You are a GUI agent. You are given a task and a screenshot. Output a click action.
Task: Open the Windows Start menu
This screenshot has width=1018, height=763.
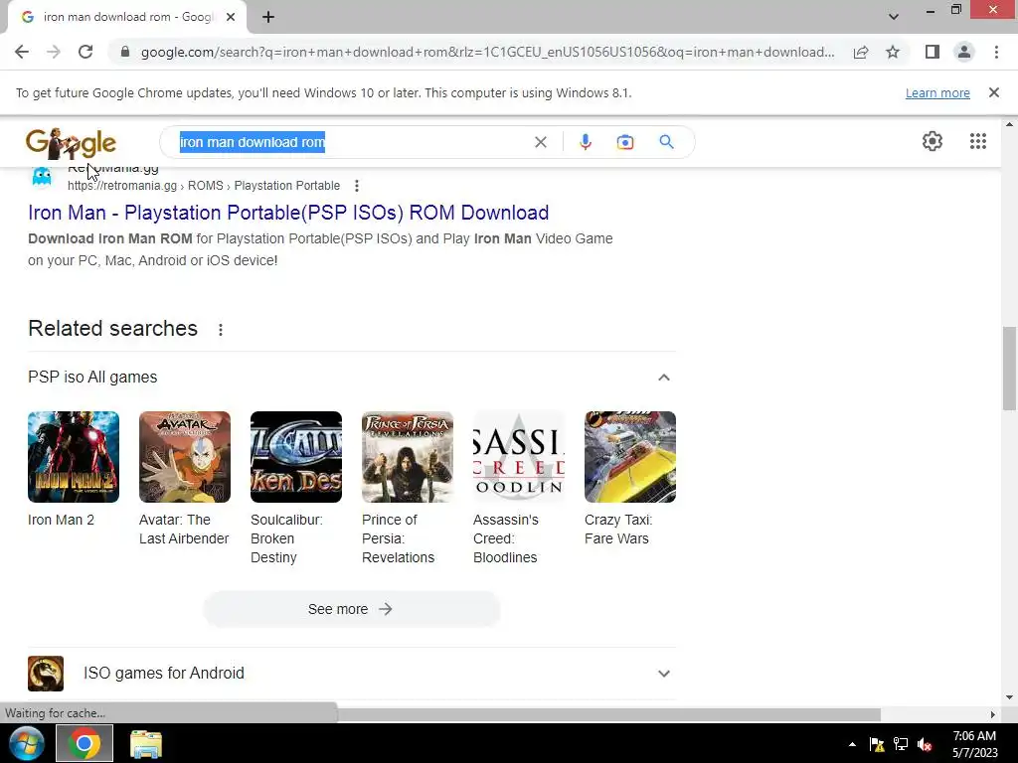pyautogui.click(x=26, y=743)
